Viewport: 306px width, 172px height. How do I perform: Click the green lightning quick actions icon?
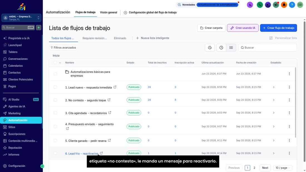coord(39,28)
